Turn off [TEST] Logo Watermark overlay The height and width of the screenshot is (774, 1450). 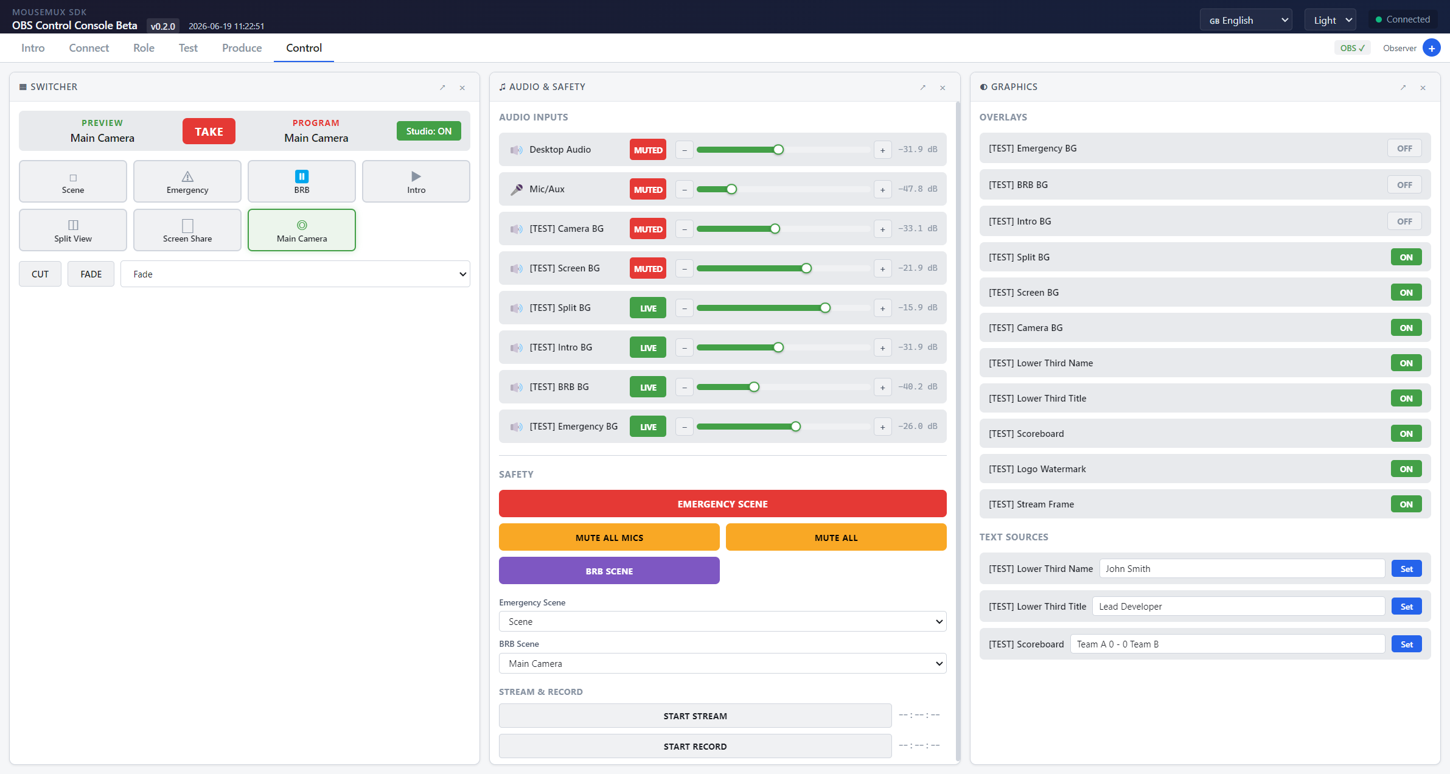(x=1406, y=469)
